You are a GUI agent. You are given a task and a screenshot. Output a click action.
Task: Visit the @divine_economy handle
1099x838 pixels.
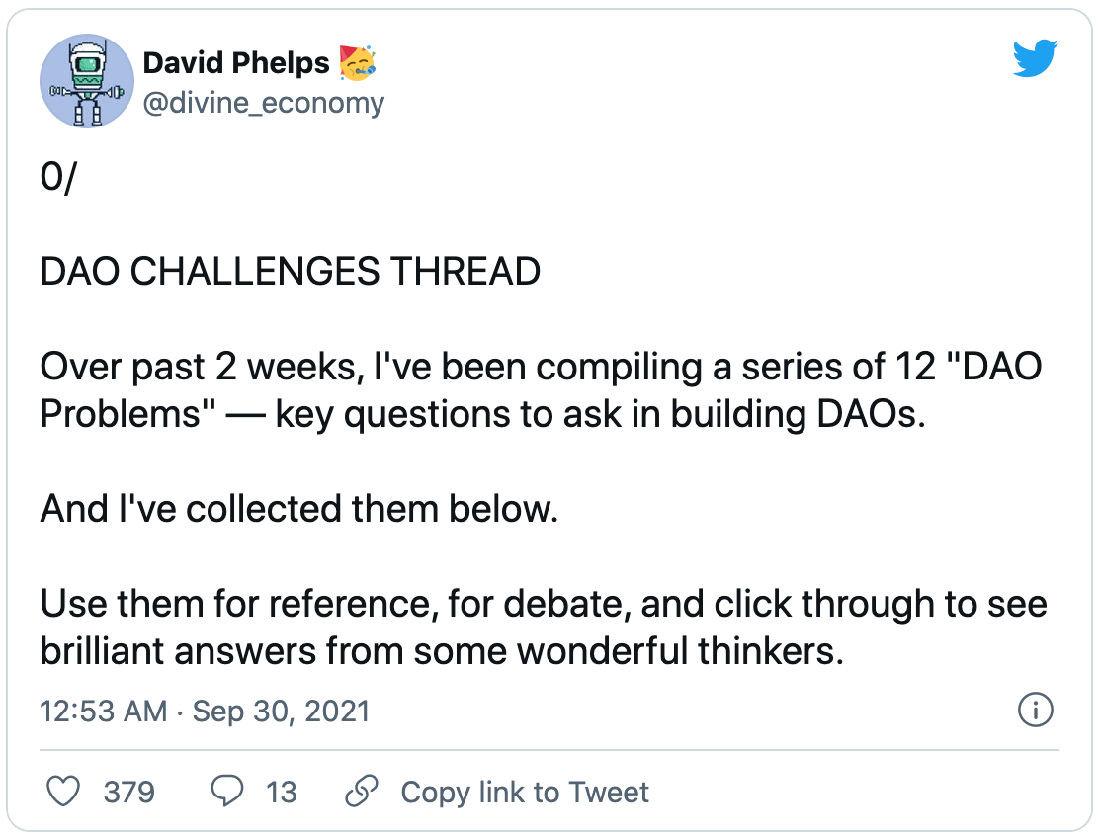pos(263,103)
